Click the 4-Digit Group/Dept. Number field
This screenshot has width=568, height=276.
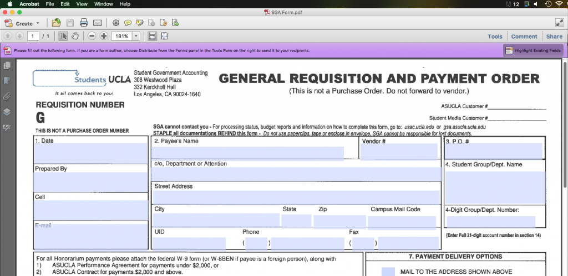pyautogui.click(x=491, y=222)
